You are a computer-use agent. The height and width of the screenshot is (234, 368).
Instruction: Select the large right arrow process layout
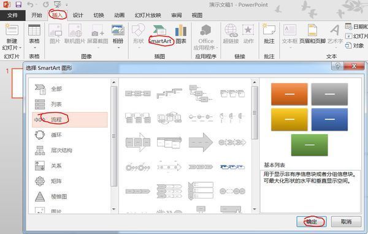click(201, 142)
